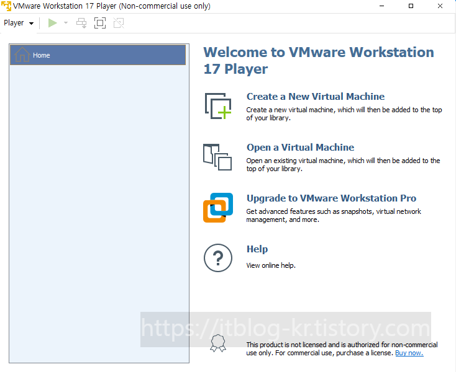The width and height of the screenshot is (456, 372).
Task: Click Send Ctrl+Alt+Del toolbar icon
Action: tap(81, 23)
